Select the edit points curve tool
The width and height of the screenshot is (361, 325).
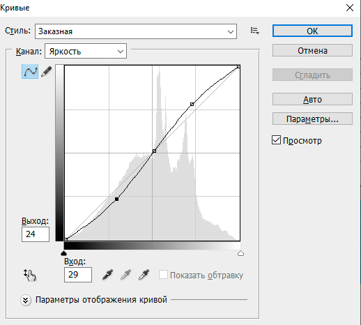[30, 72]
